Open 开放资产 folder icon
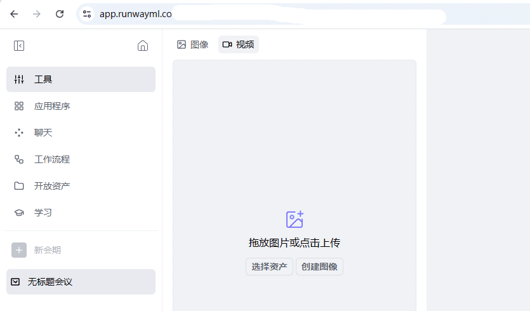This screenshot has width=530, height=311. [x=19, y=186]
